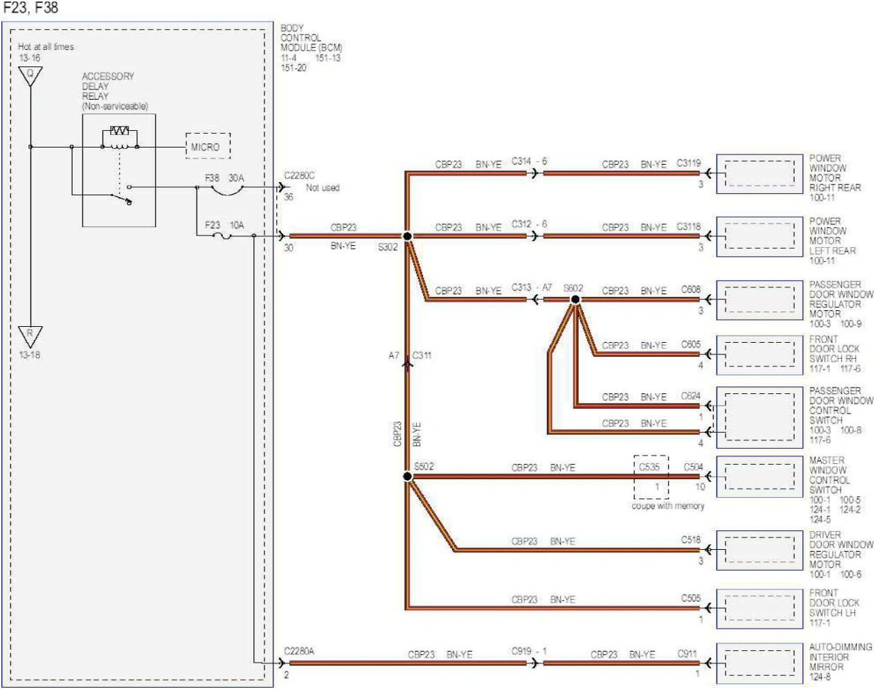Image resolution: width=875 pixels, height=689 pixels.
Task: Click the vertical "CBP23" wire label below C311
Action: tap(397, 434)
